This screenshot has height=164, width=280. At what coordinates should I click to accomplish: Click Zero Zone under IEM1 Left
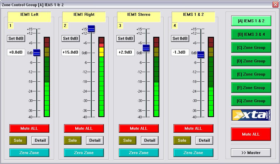tap(29, 153)
